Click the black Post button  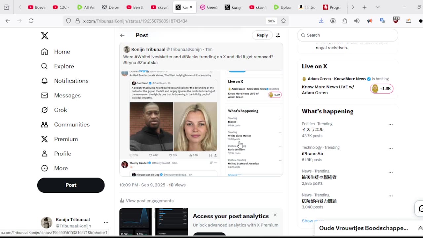coord(71,185)
